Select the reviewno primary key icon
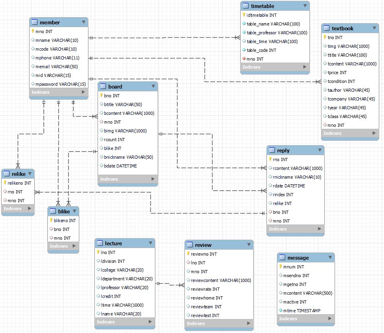The width and height of the screenshot is (384, 333). point(188,254)
